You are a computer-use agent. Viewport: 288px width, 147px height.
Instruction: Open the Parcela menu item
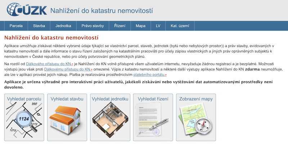pos(16,26)
